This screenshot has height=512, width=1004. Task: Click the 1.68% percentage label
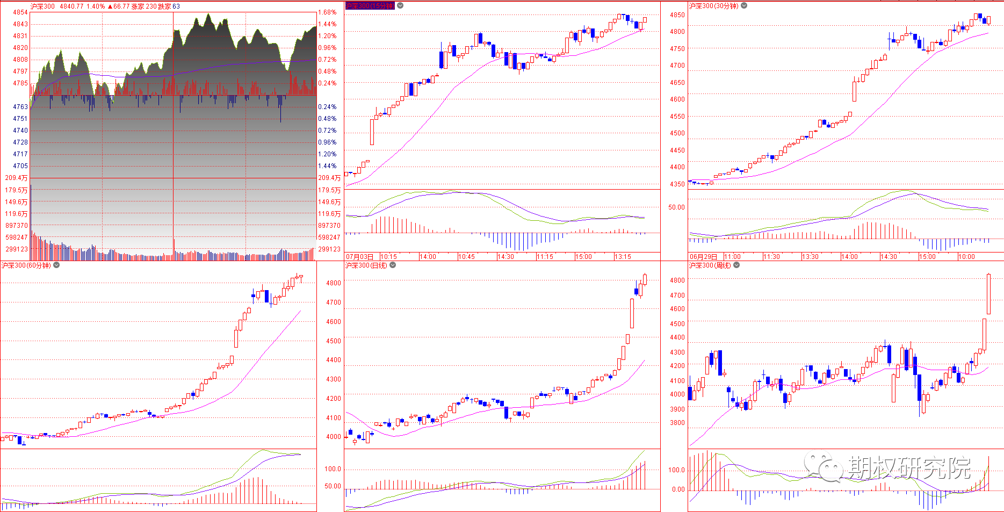327,12
